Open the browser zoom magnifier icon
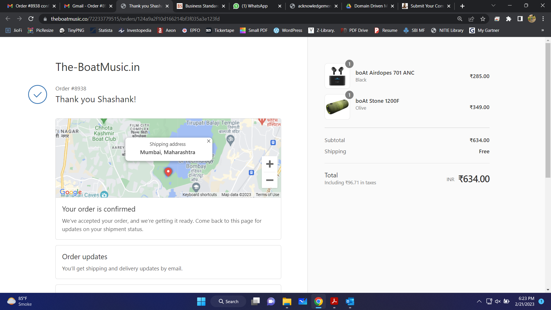Image resolution: width=551 pixels, height=310 pixels. pyautogui.click(x=460, y=19)
